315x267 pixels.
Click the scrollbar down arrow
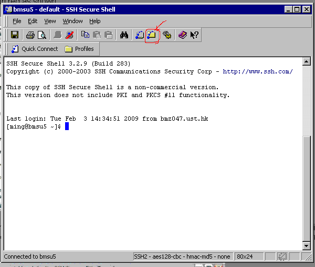tap(307, 246)
